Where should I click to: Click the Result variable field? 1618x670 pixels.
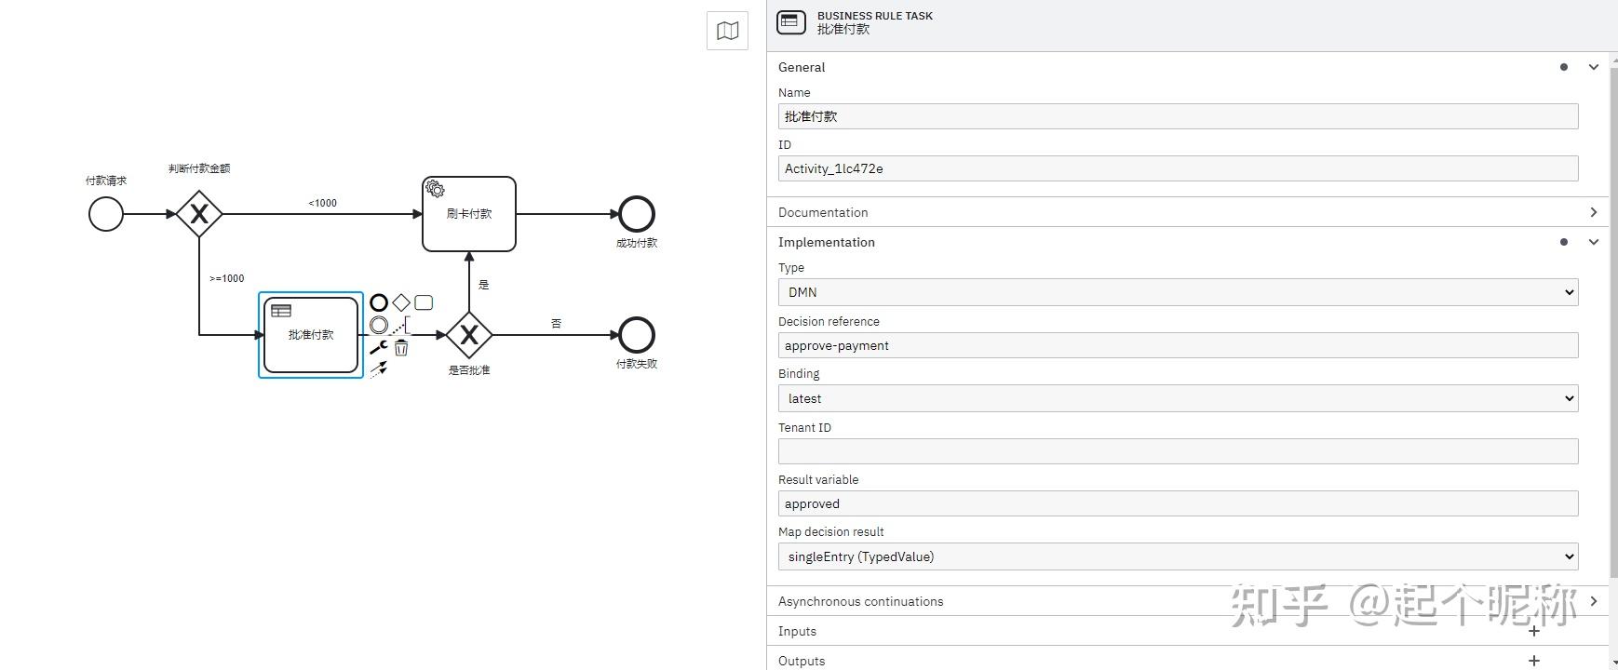[1178, 503]
